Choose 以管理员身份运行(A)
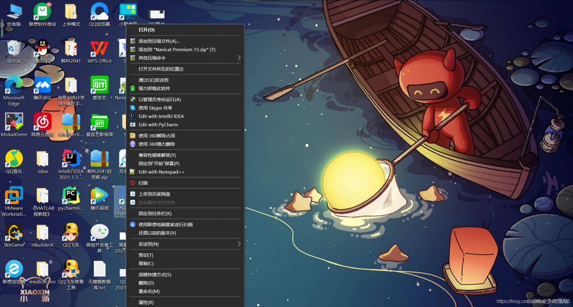This screenshot has height=307, width=573. coord(185,99)
